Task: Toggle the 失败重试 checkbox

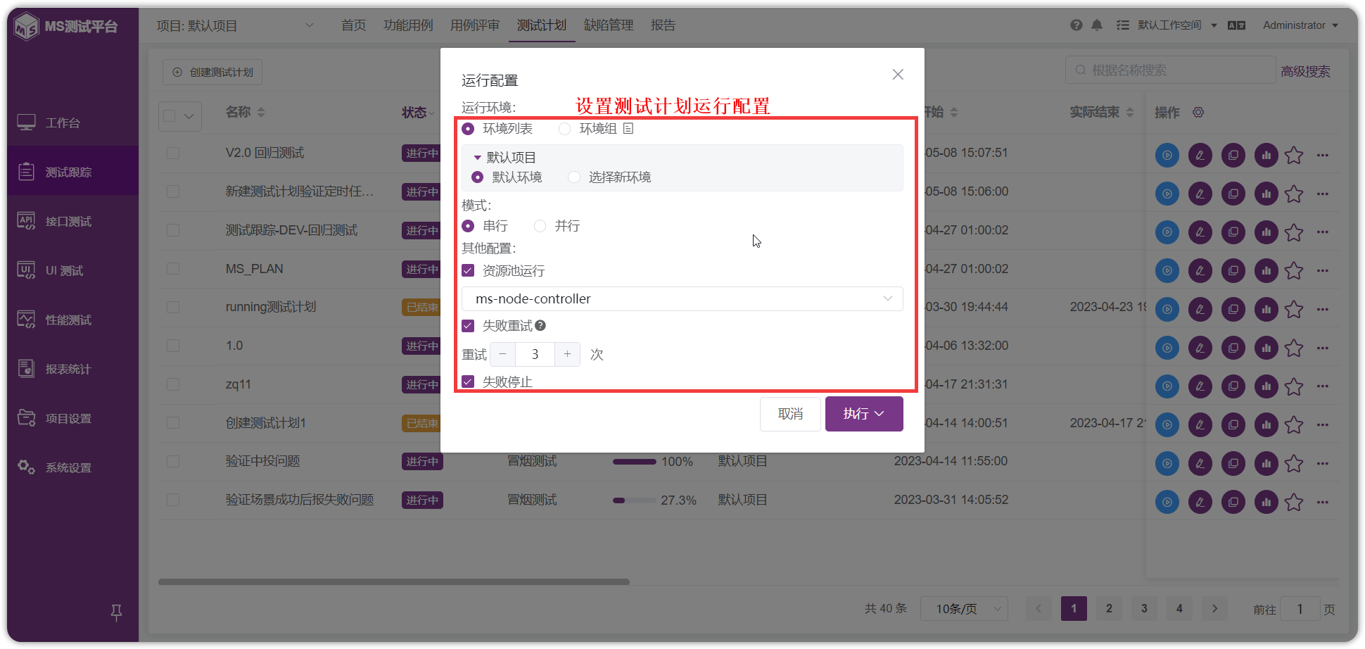Action: [x=468, y=326]
